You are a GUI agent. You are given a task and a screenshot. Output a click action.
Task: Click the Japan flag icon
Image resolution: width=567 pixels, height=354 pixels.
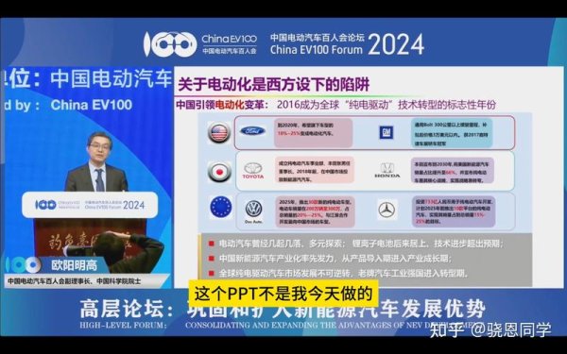219,172
